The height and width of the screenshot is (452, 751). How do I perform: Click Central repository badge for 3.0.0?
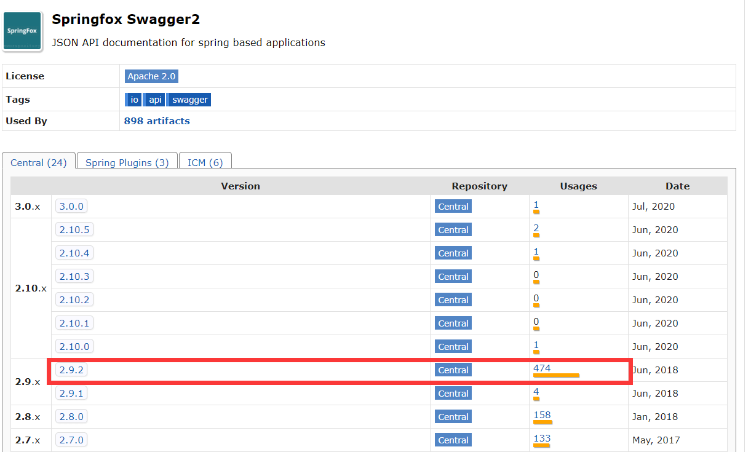click(453, 207)
